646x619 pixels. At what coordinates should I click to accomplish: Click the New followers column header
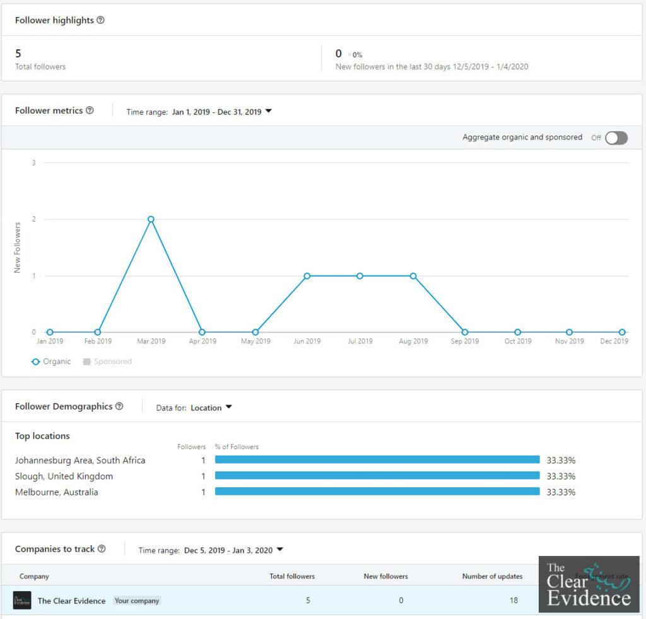pos(385,576)
